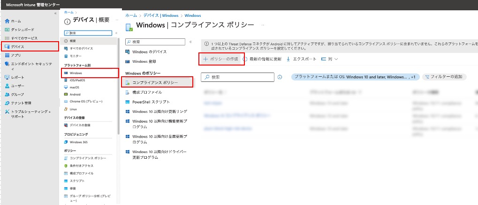This screenshot has height=205, width=478.
Task: Click the Home breadcrumb above Devices overview
Action: [x=69, y=12]
